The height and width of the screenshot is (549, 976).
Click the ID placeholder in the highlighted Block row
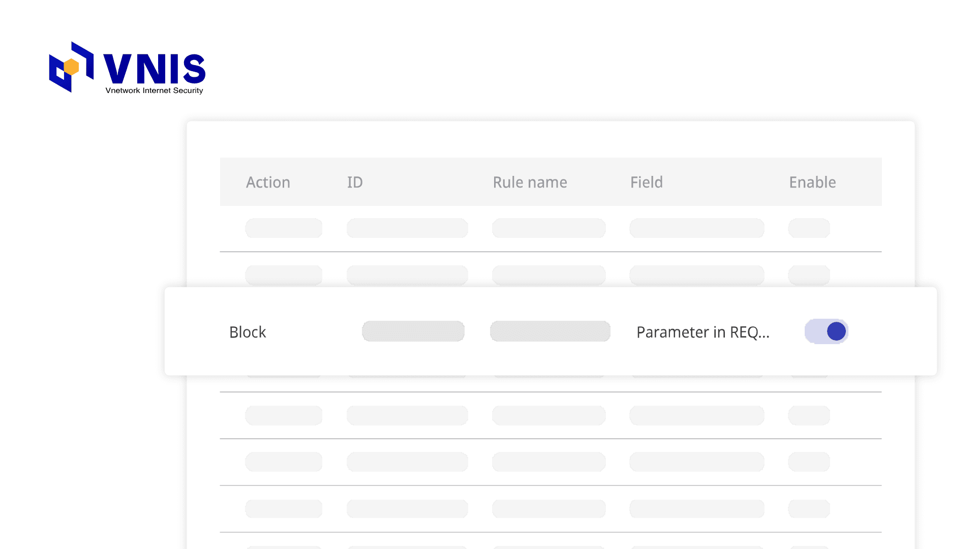click(413, 331)
